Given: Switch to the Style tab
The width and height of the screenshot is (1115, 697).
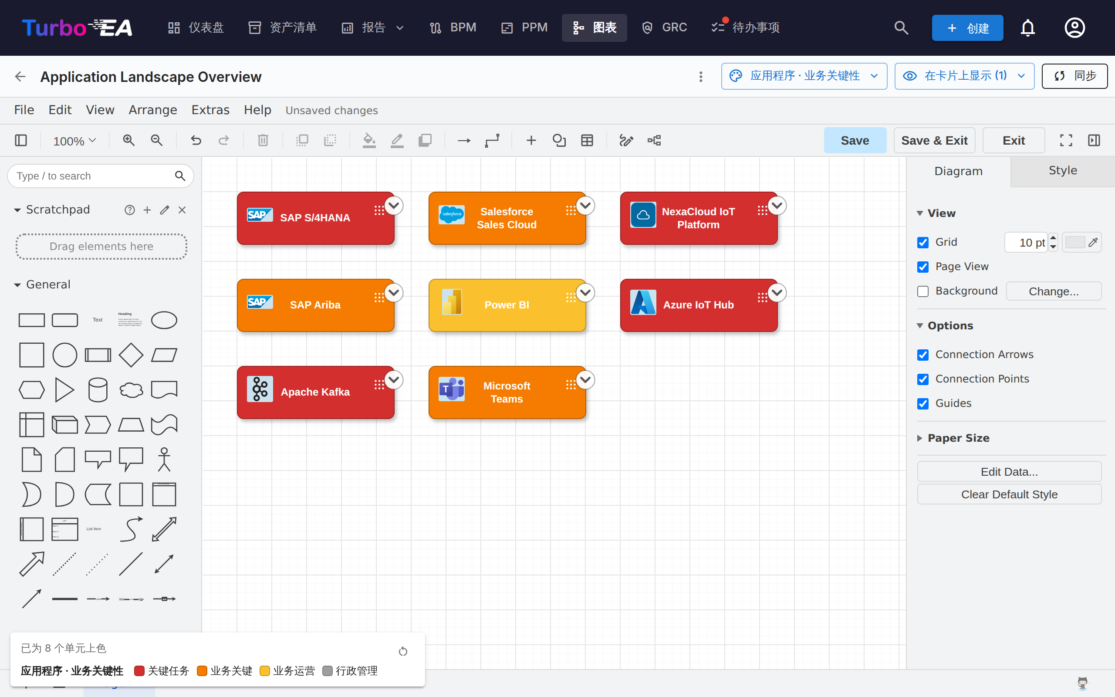Looking at the screenshot, I should click(1062, 171).
